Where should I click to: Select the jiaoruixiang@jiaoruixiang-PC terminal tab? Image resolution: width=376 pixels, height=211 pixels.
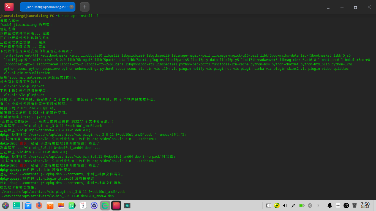coord(47,7)
